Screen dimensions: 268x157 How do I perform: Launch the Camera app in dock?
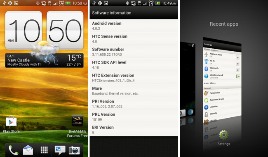74,150
